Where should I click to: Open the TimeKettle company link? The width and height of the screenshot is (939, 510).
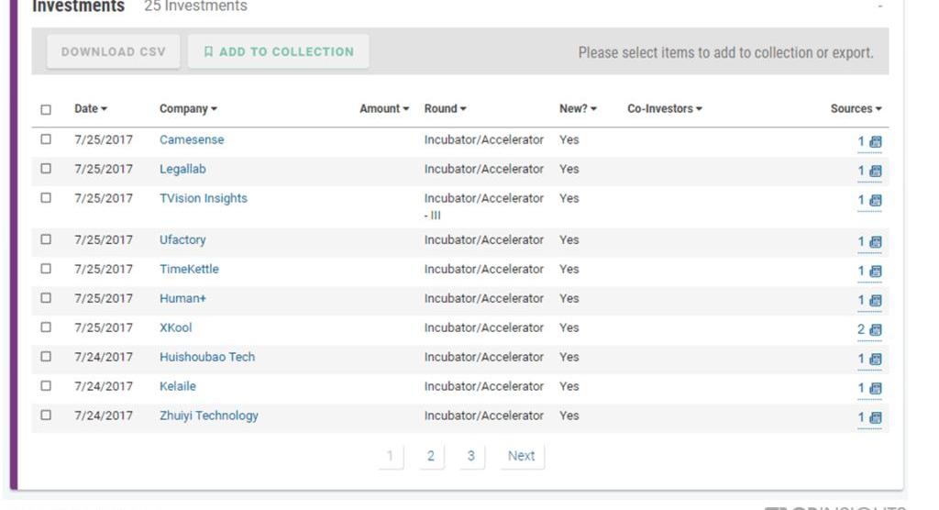[x=189, y=269]
